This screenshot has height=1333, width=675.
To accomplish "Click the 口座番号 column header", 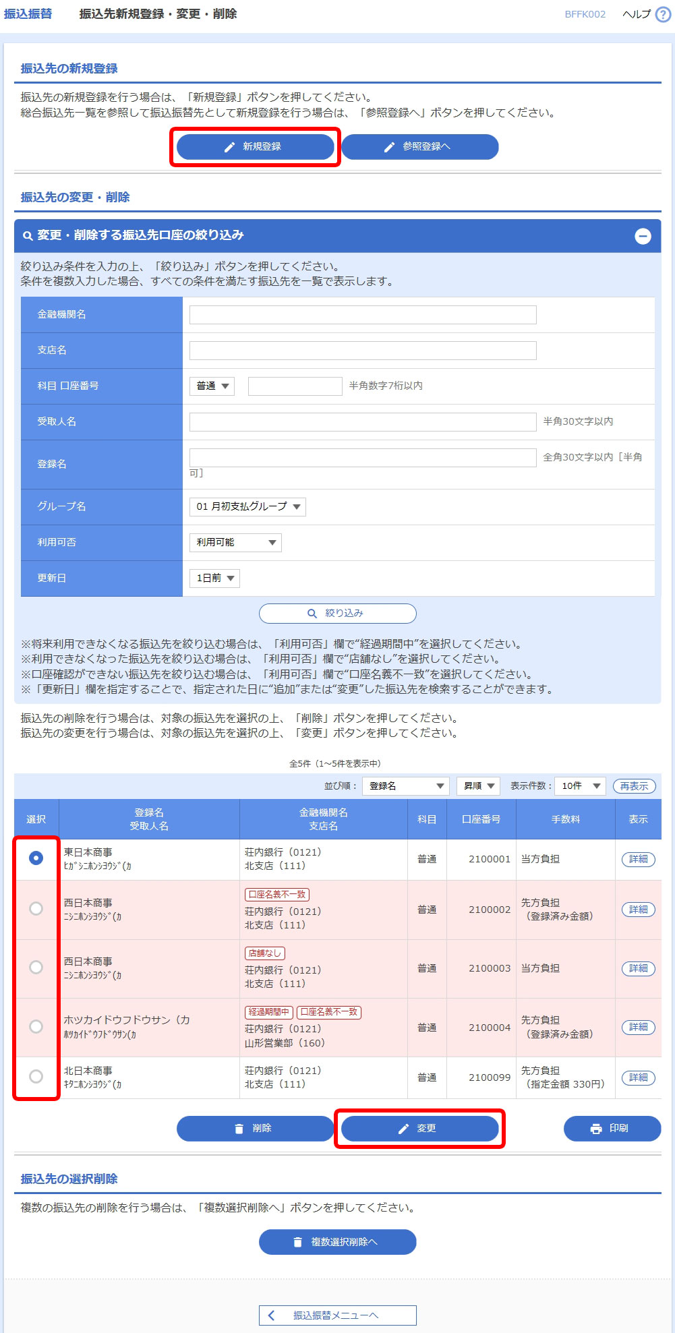I will point(481,819).
